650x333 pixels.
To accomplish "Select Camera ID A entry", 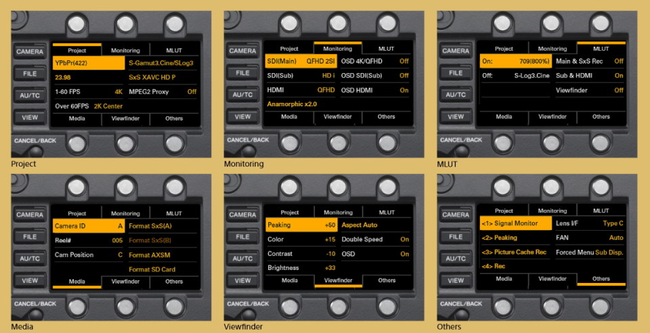I will 89,226.
